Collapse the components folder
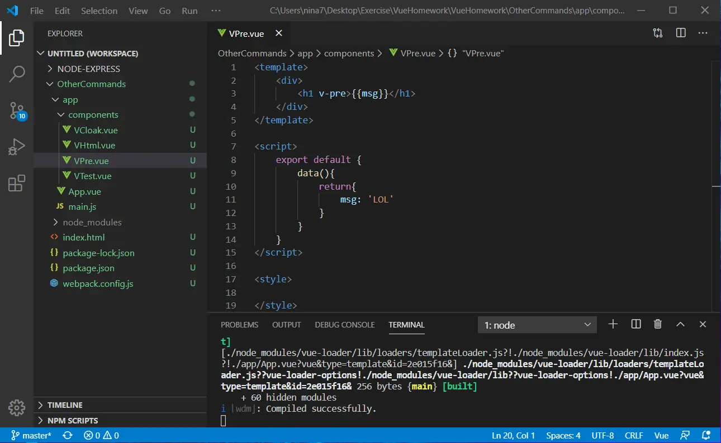The height and width of the screenshot is (443, 721). click(93, 114)
